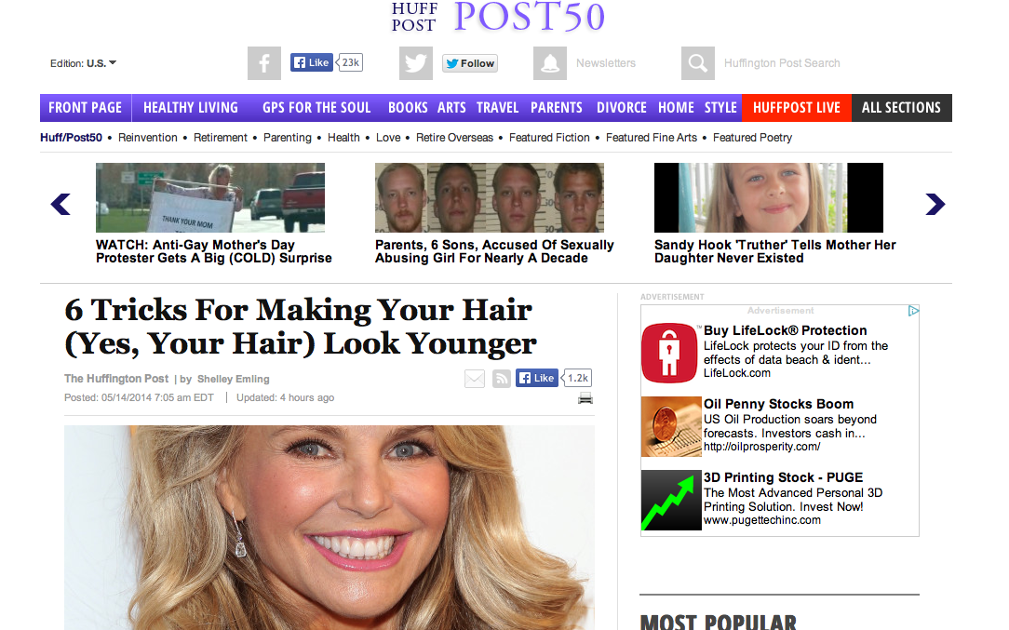This screenshot has width=1009, height=630.
Task: Open the PARENTS section
Action: pyautogui.click(x=557, y=107)
